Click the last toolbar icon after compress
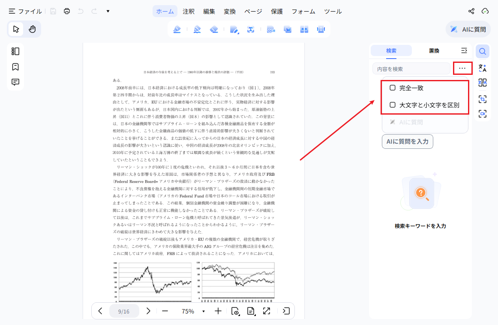 321,30
